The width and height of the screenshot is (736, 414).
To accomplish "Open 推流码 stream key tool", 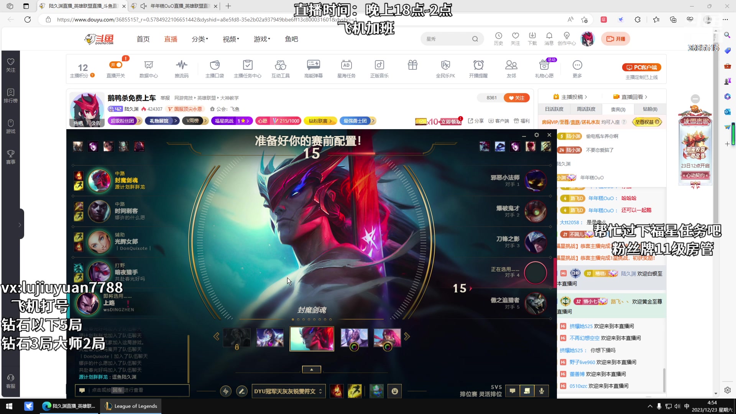I will click(181, 69).
